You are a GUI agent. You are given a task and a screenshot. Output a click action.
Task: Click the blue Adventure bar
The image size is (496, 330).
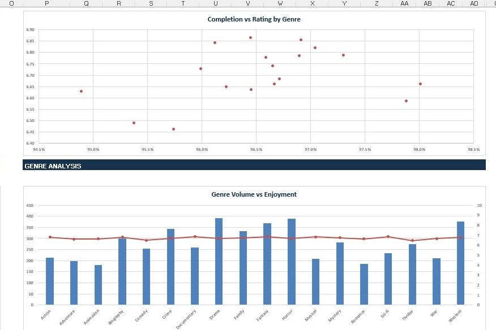pyautogui.click(x=74, y=283)
